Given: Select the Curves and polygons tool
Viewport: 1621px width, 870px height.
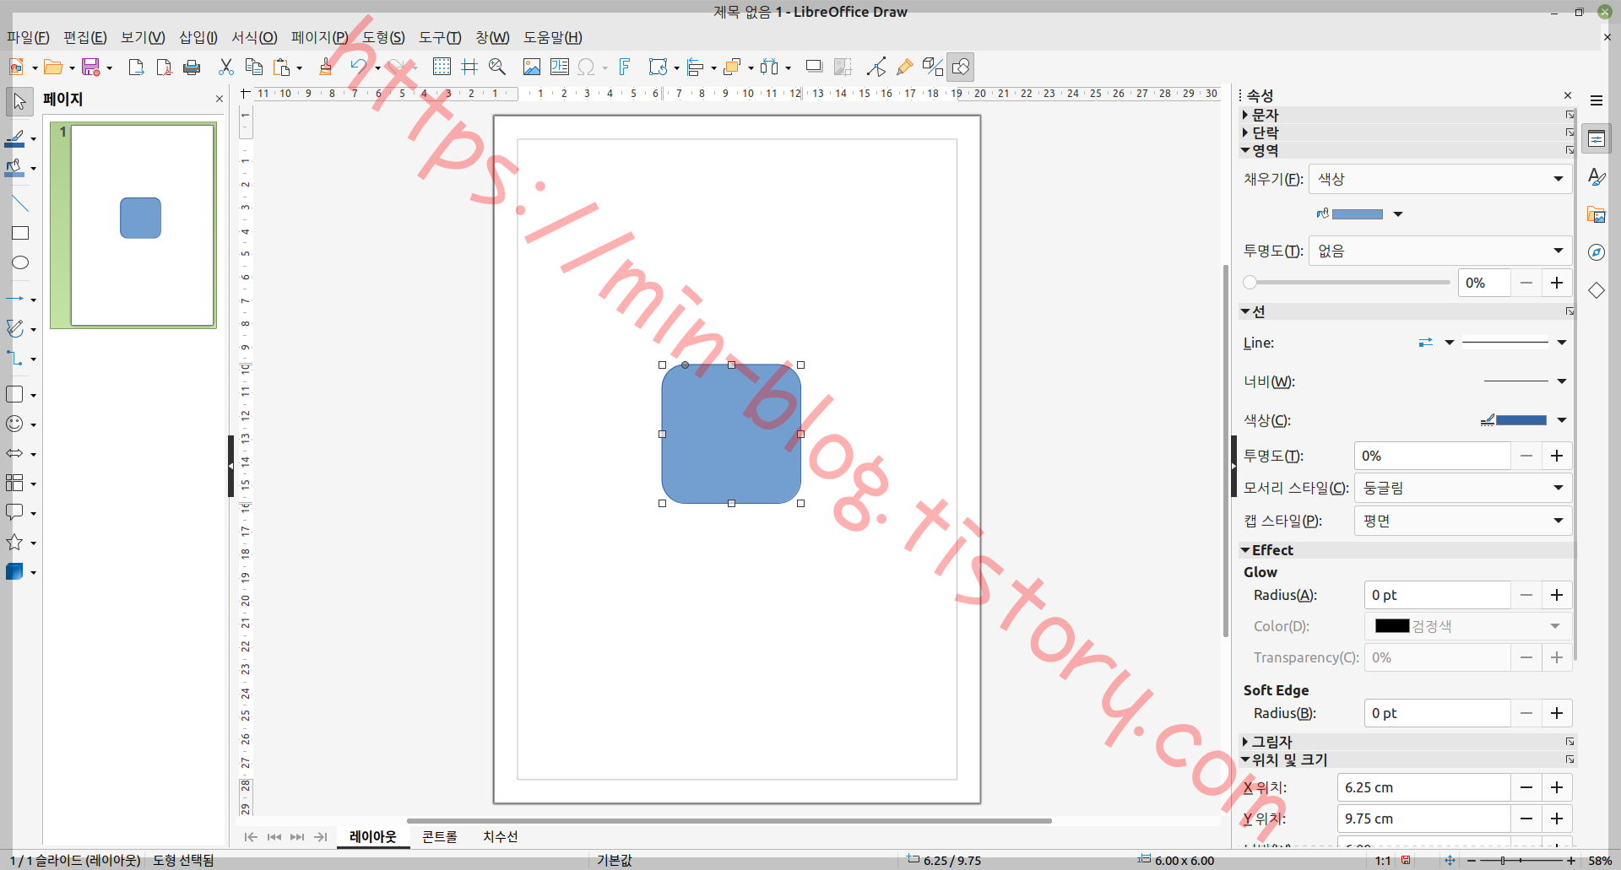Looking at the screenshot, I should pyautogui.click(x=15, y=328).
